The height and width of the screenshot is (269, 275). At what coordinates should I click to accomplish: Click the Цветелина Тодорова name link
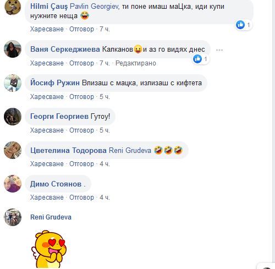click(68, 150)
